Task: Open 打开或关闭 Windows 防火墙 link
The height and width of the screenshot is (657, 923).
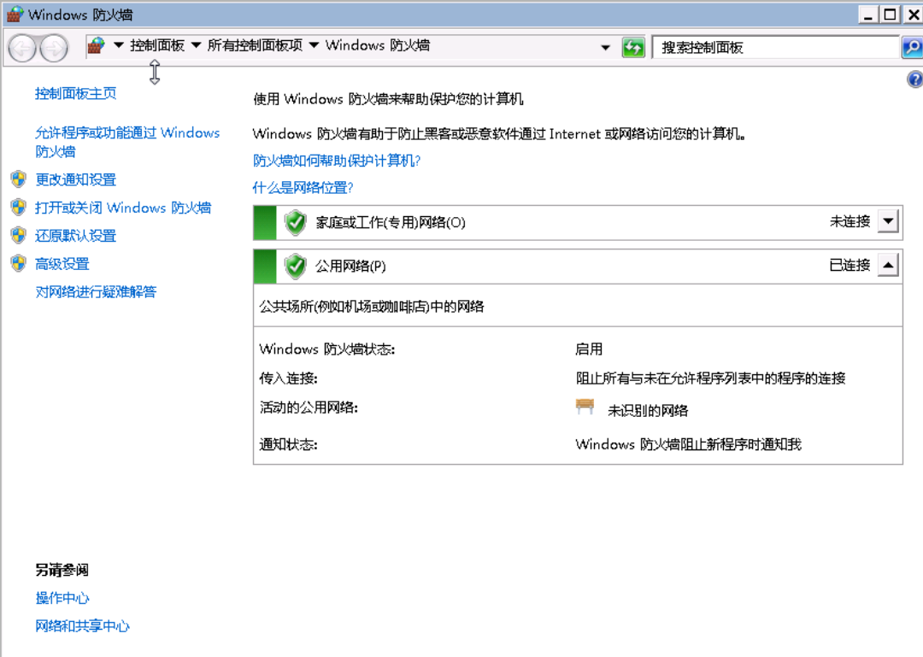Action: click(123, 208)
